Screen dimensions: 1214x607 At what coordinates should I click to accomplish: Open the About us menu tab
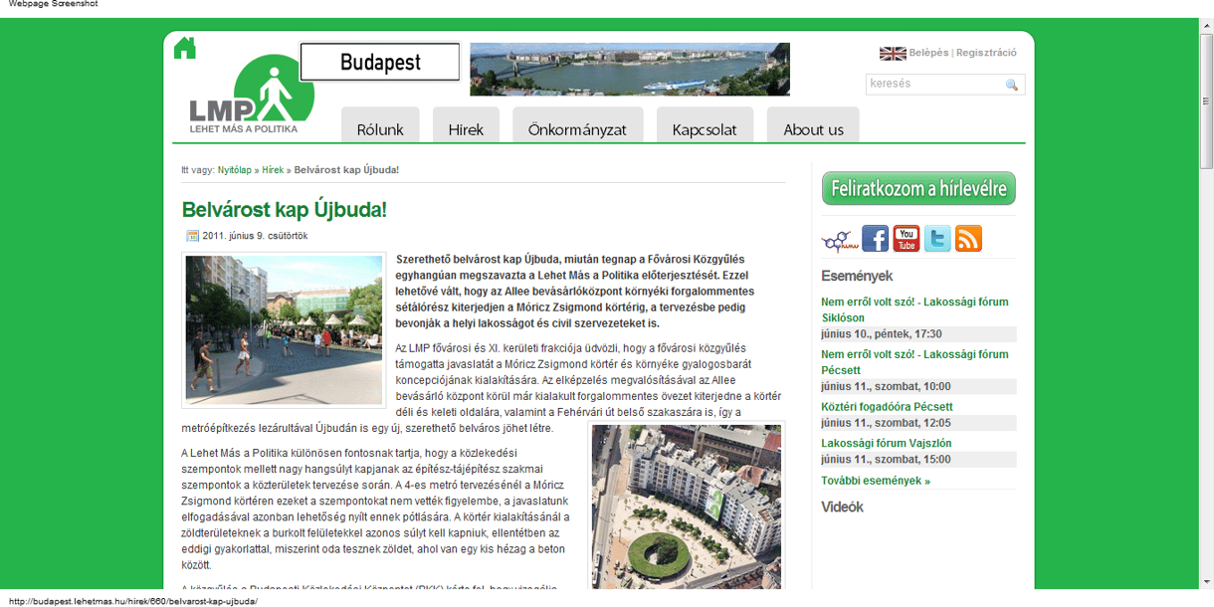tap(813, 125)
